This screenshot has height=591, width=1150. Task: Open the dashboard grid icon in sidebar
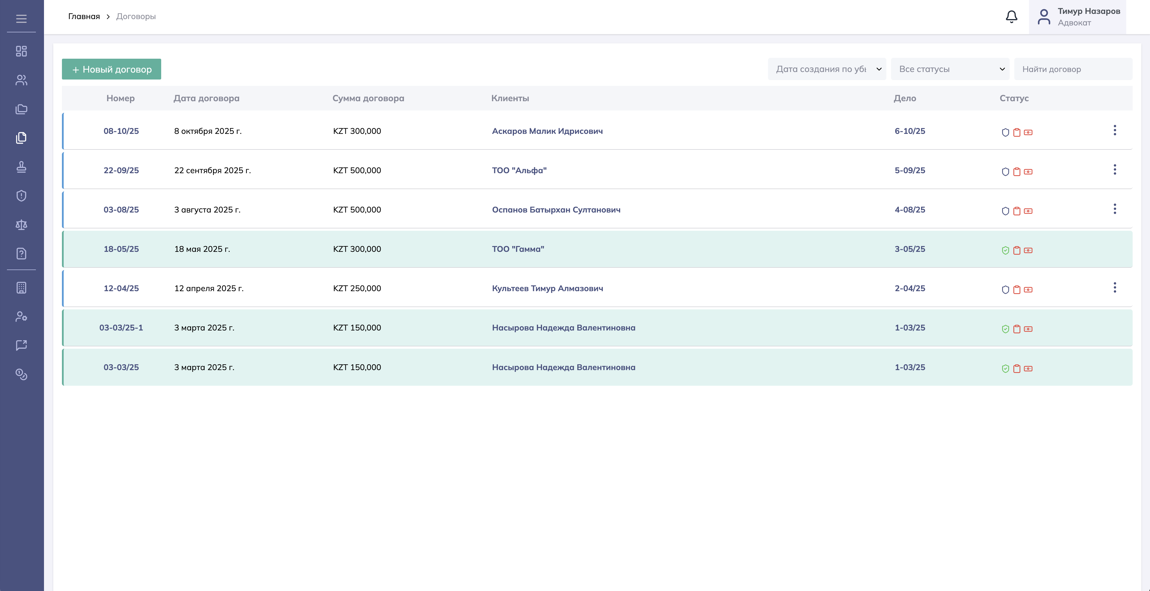[x=21, y=51]
